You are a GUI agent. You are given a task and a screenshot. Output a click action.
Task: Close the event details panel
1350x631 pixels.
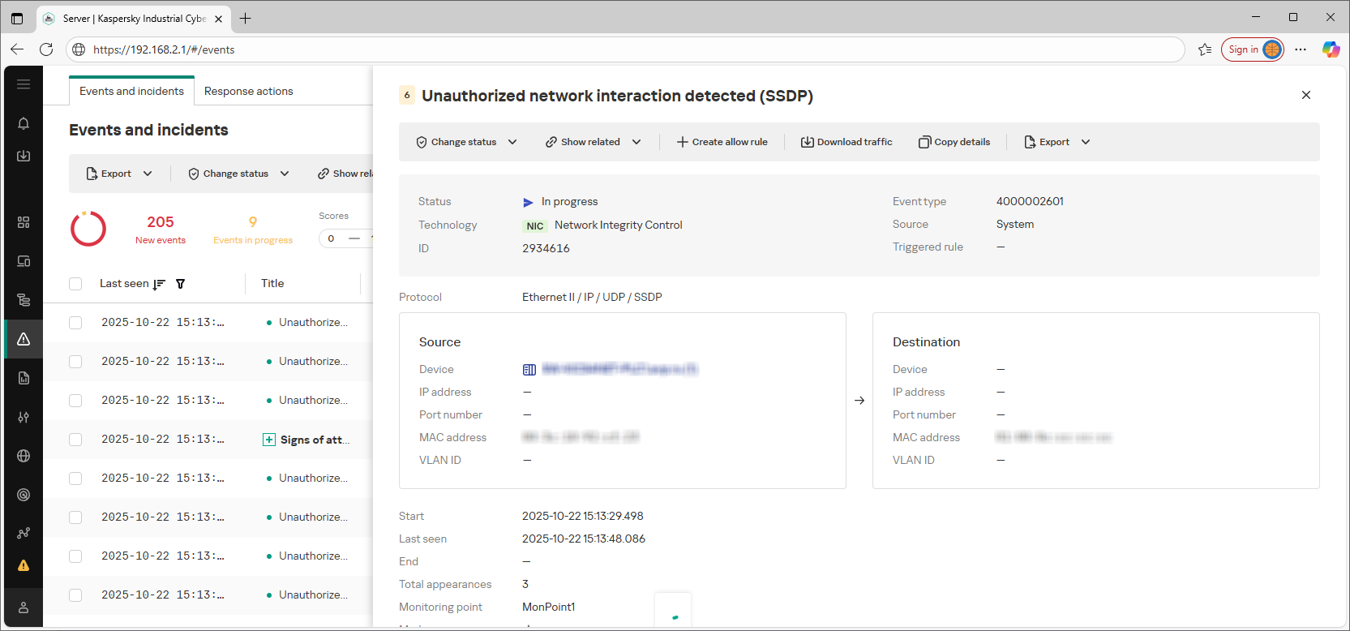pyautogui.click(x=1305, y=95)
